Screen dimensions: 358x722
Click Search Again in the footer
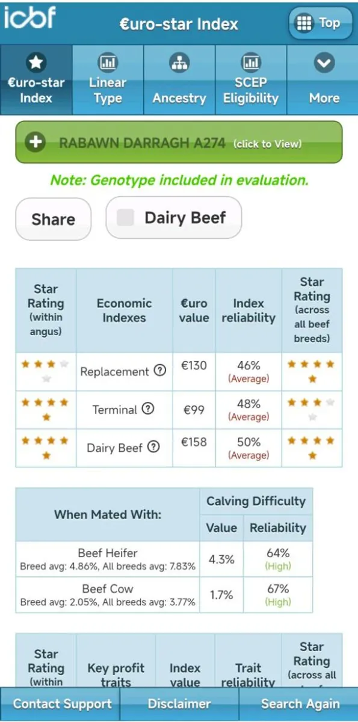tap(299, 704)
